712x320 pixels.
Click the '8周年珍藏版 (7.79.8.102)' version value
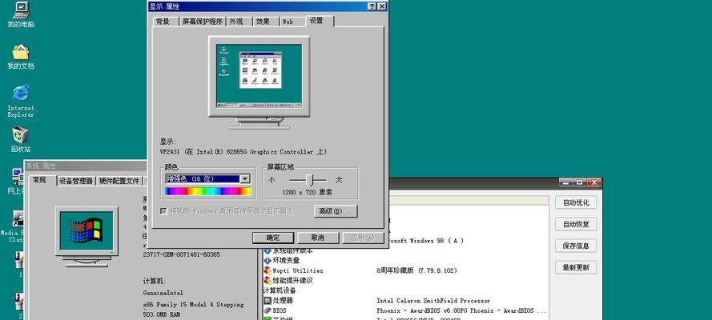(x=416, y=270)
